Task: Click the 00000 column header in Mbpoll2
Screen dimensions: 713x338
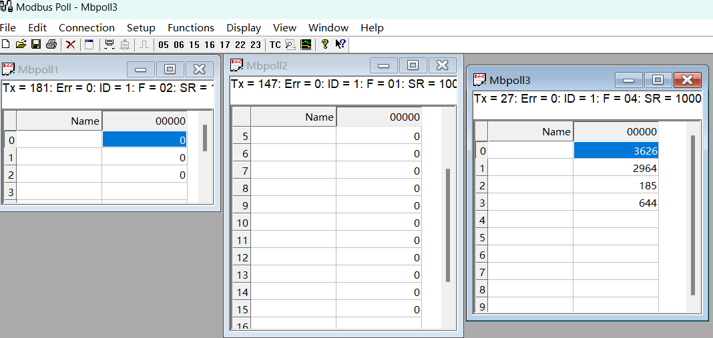Action: pyautogui.click(x=379, y=117)
